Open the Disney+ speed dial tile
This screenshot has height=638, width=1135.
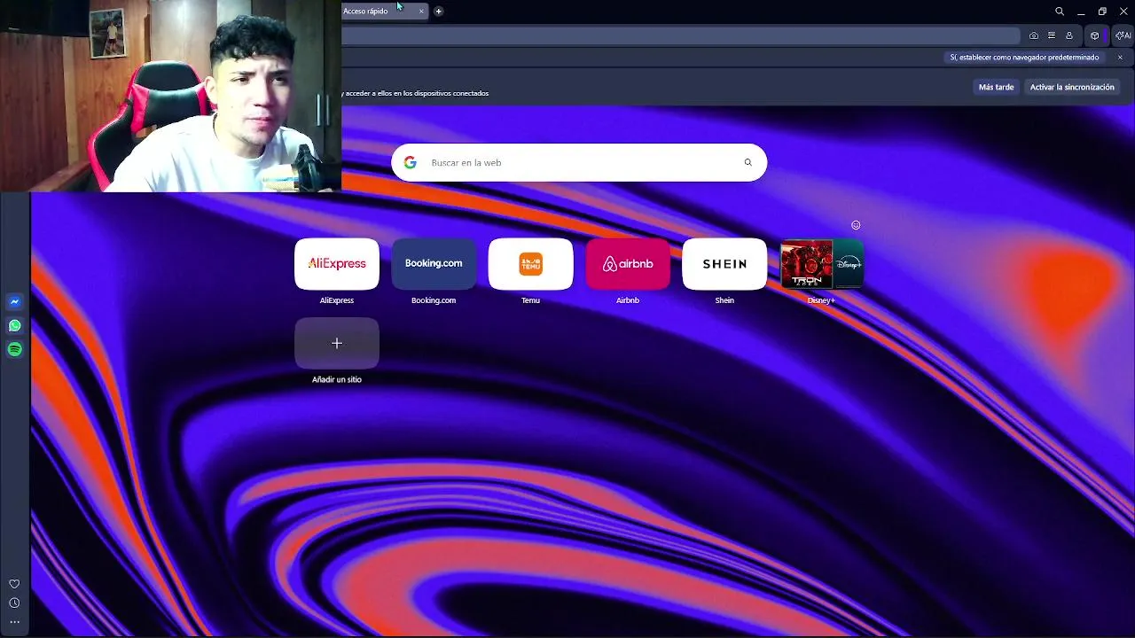click(821, 263)
